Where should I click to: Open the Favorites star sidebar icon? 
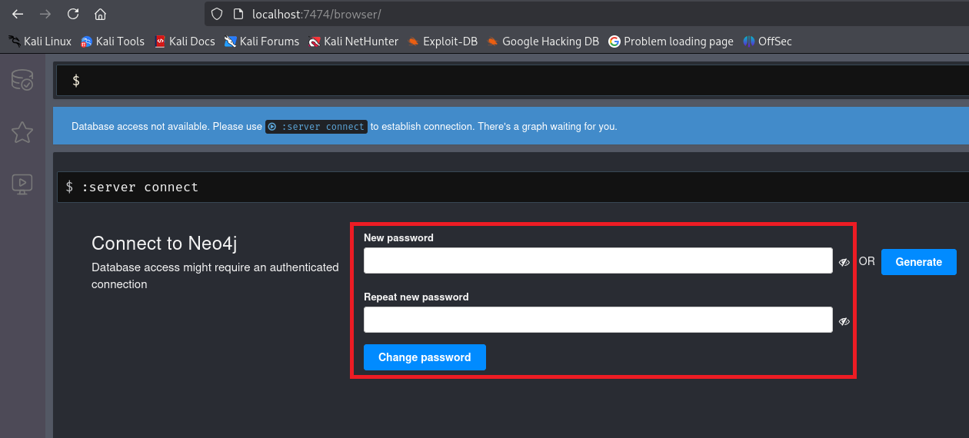[x=22, y=132]
